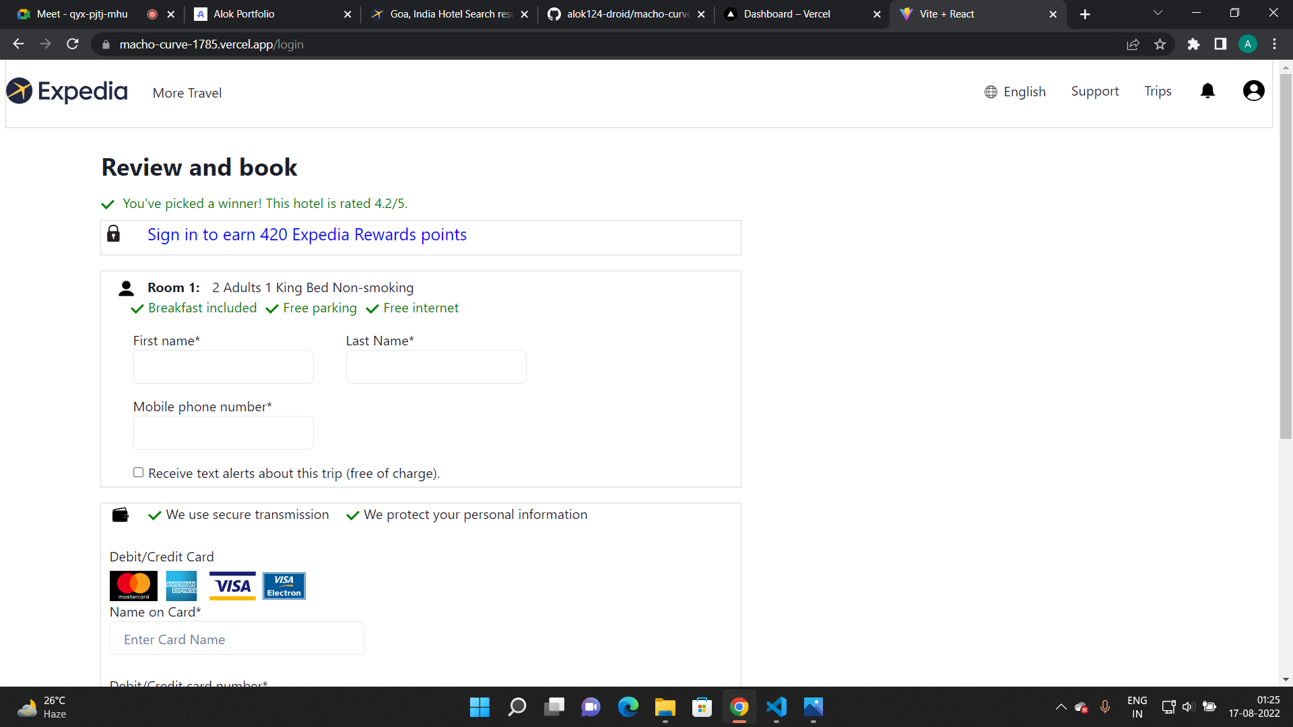Open the taskbar volume speaker icon
Image resolution: width=1293 pixels, height=727 pixels.
coord(1188,707)
